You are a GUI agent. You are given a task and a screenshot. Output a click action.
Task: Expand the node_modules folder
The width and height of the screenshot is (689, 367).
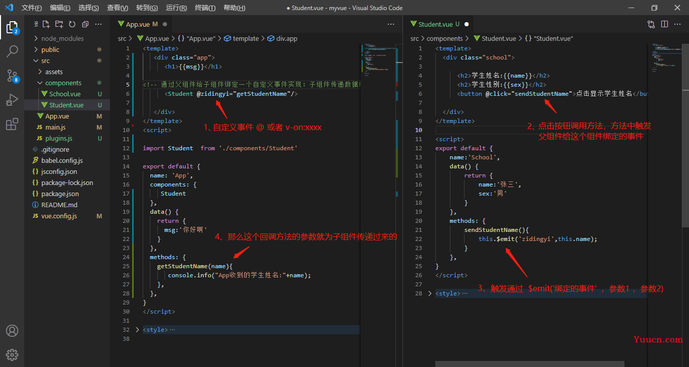point(36,38)
